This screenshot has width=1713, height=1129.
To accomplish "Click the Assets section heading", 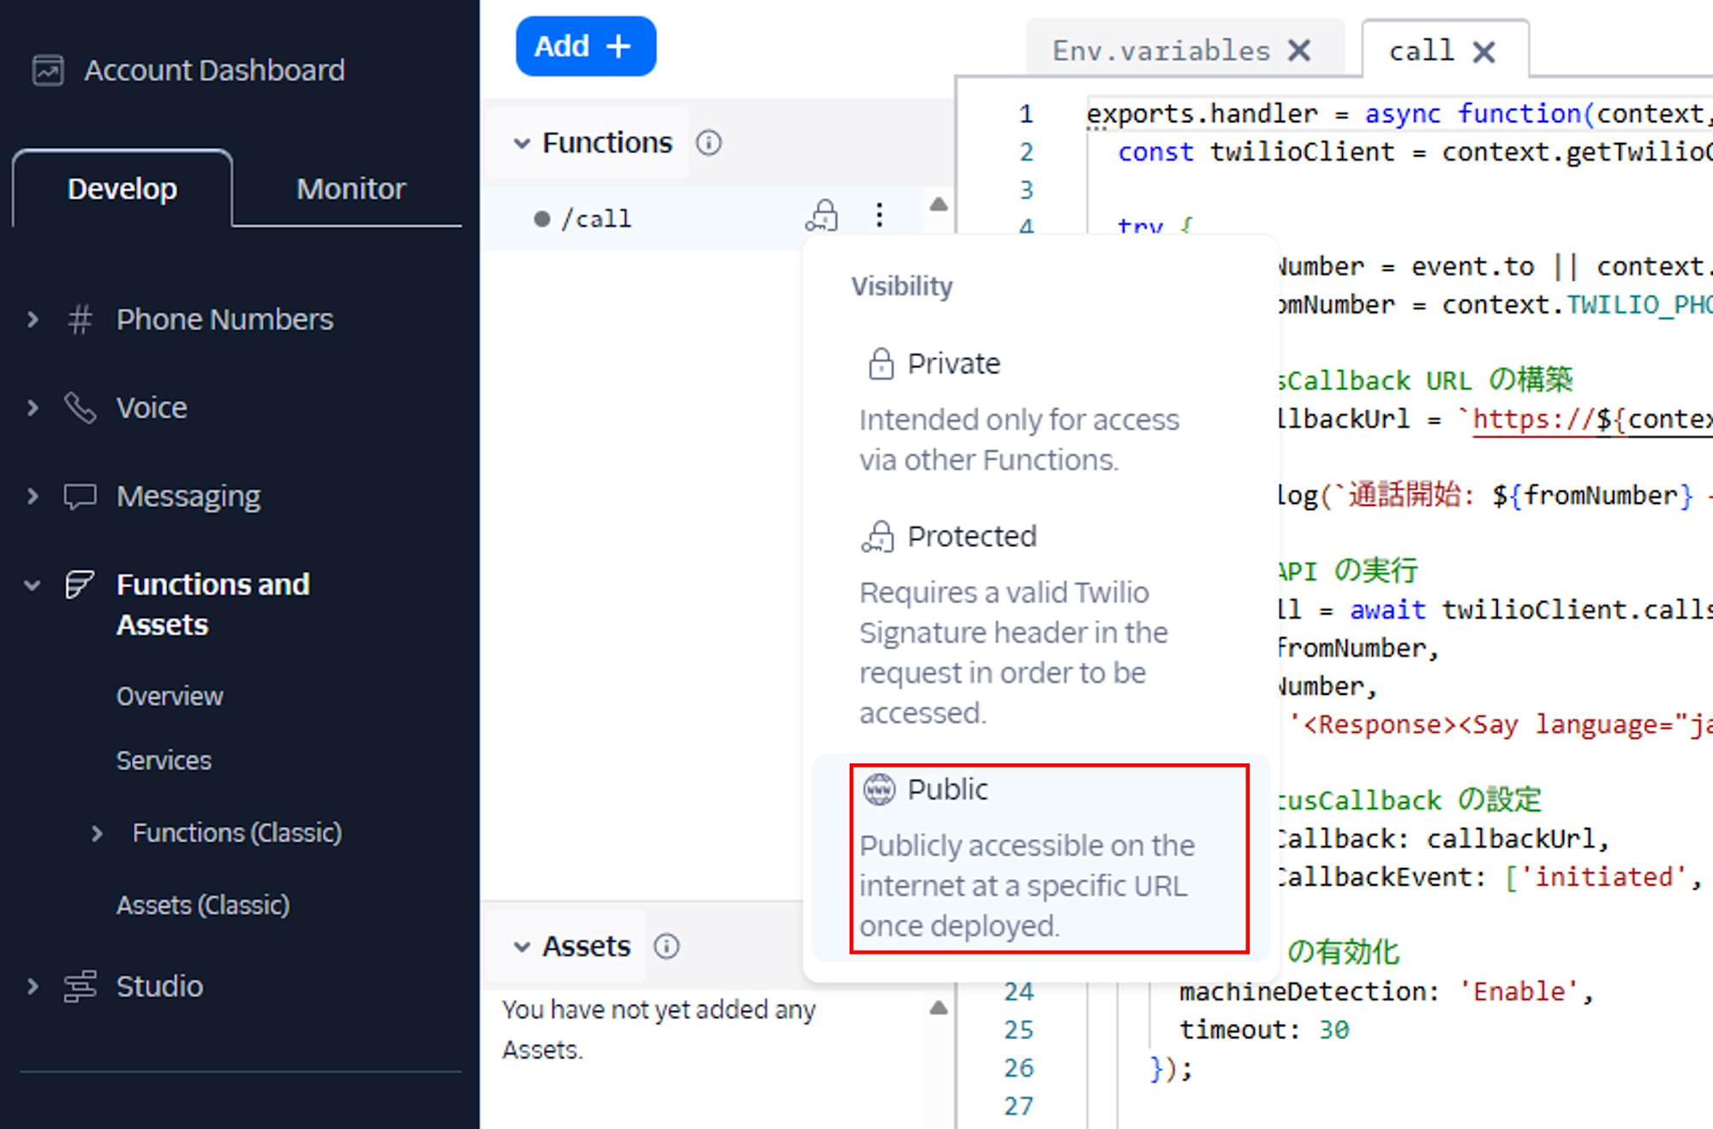I will pos(586,947).
